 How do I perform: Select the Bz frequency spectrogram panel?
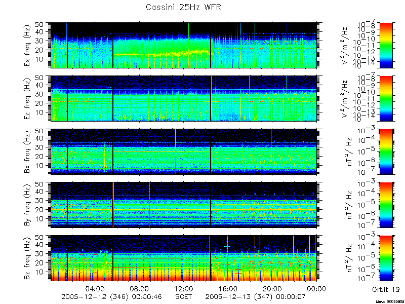183,258
